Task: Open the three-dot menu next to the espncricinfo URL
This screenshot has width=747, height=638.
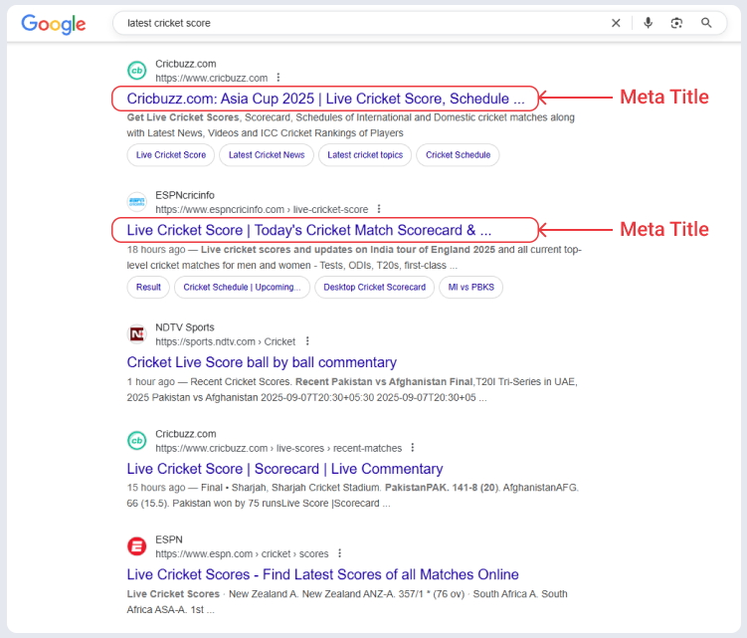Action: 379,209
